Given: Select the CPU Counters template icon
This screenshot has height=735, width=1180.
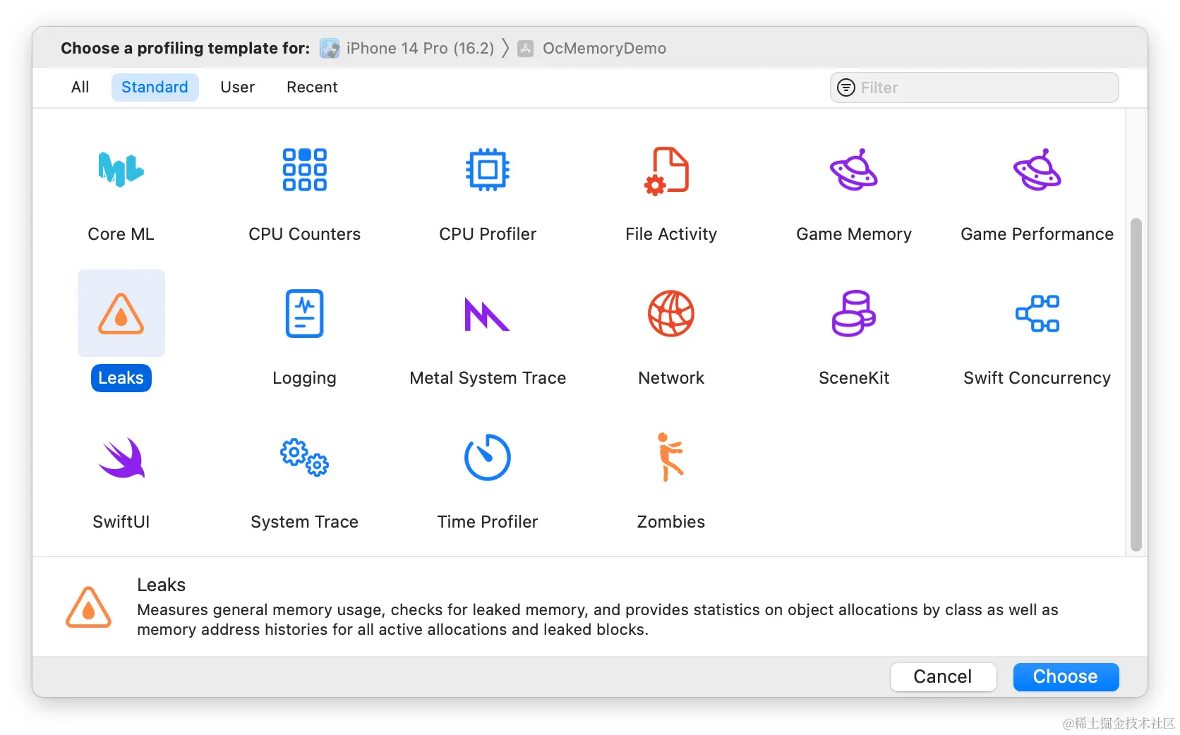Looking at the screenshot, I should point(304,169).
